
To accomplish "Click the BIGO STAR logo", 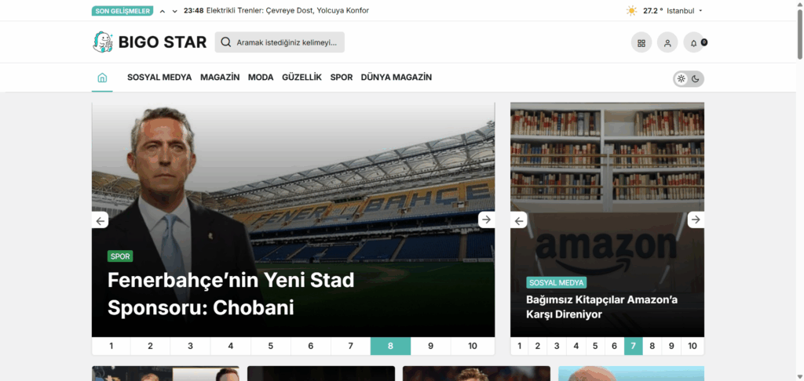I will point(149,42).
